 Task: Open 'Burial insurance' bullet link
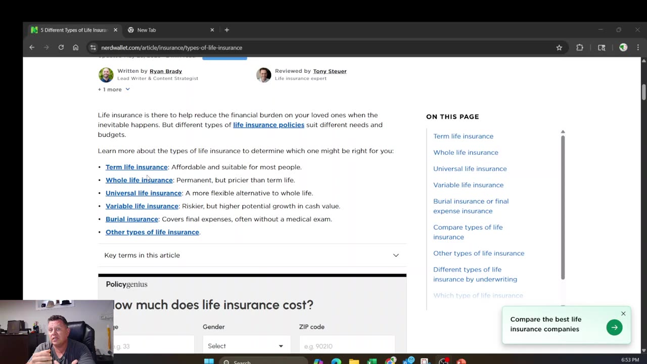click(x=132, y=219)
